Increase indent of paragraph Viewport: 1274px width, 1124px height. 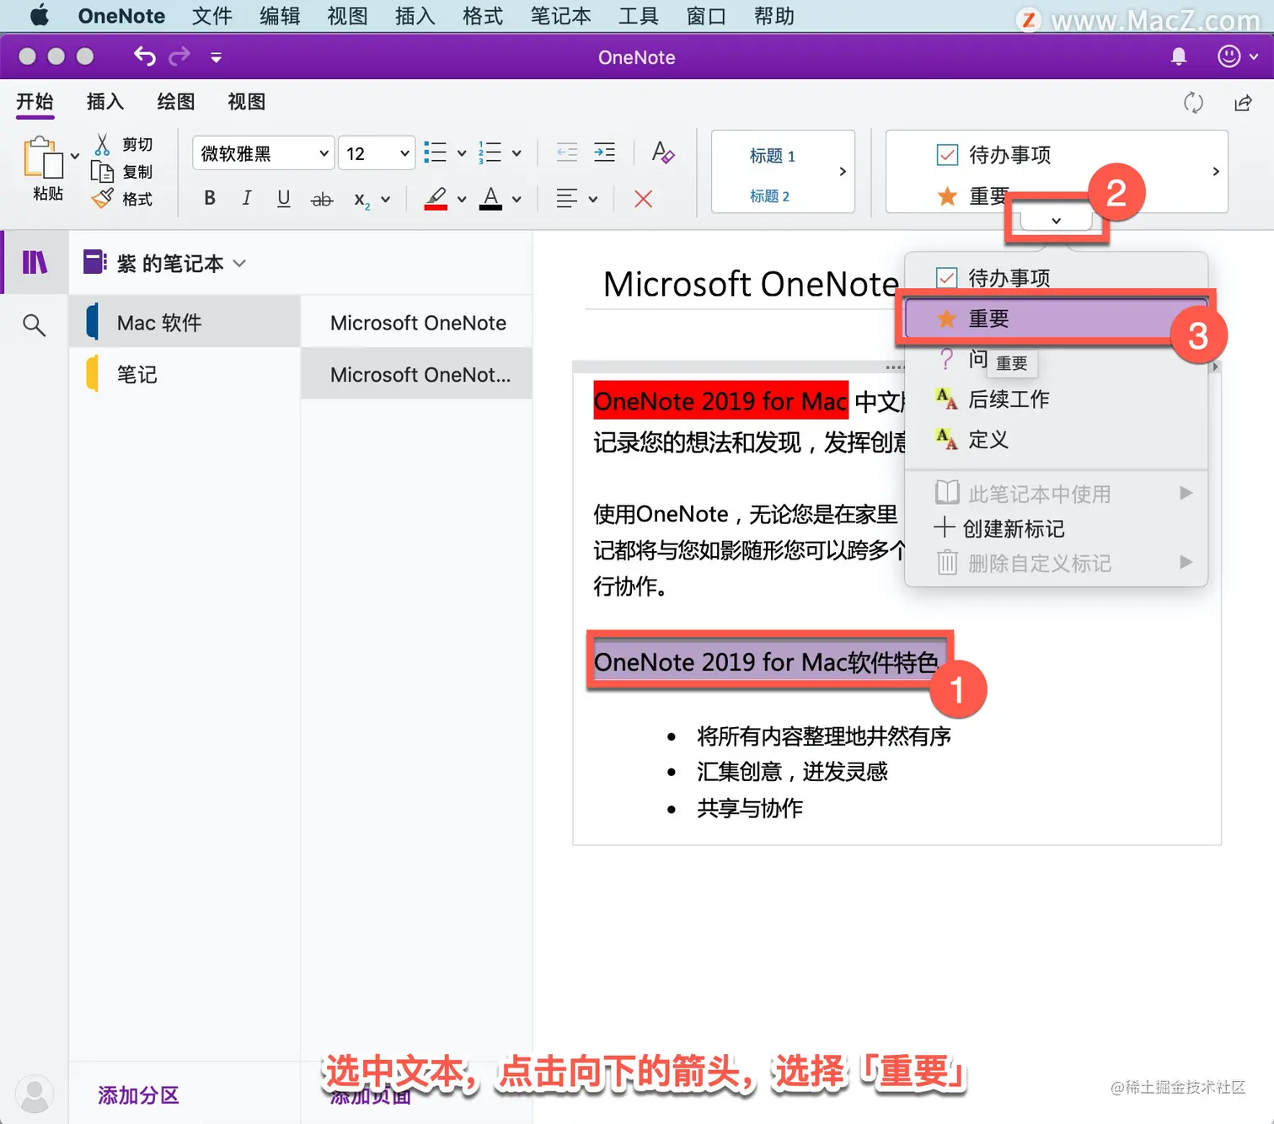[x=604, y=153]
